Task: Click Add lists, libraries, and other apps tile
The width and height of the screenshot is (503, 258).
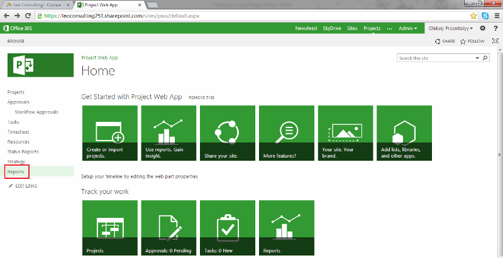Action: coord(404,133)
